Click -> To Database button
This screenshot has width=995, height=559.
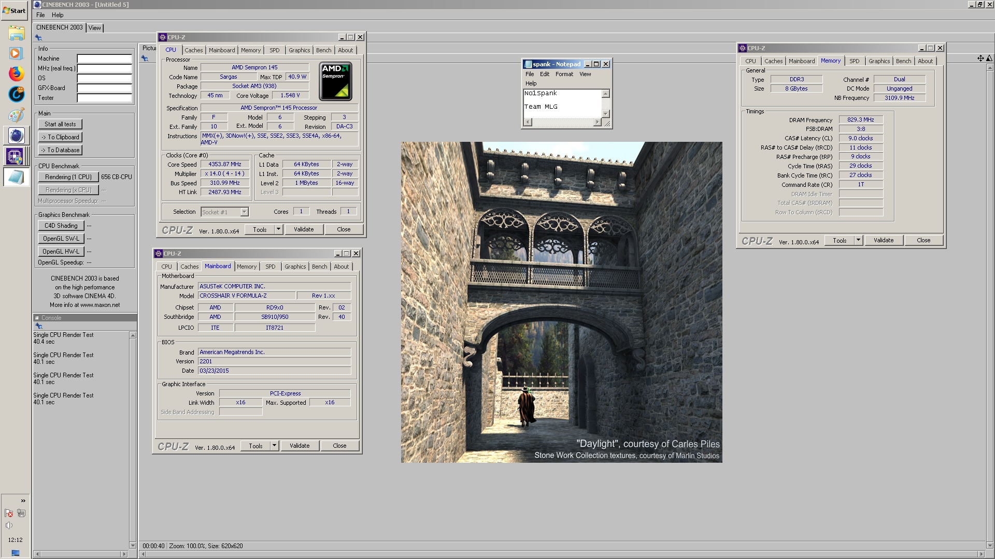pyautogui.click(x=60, y=150)
